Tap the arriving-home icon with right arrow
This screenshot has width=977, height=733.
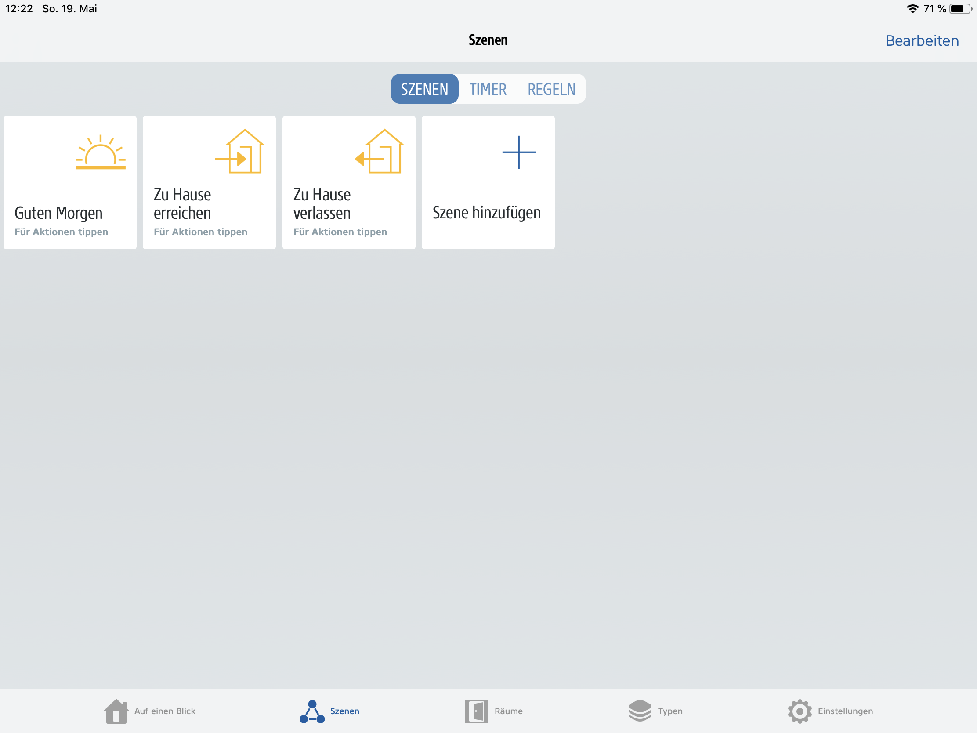241,152
